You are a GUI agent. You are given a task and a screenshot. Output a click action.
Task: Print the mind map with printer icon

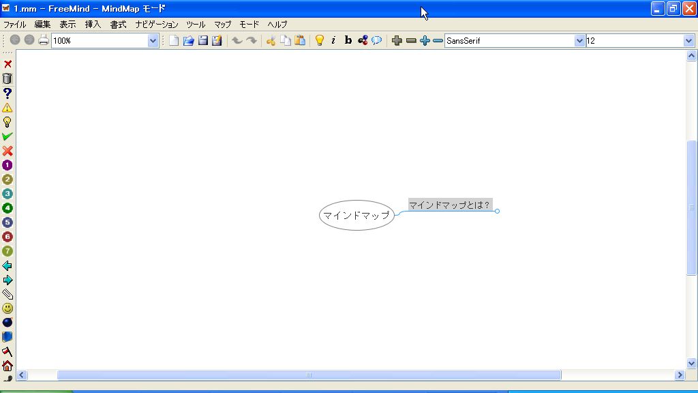[43, 40]
